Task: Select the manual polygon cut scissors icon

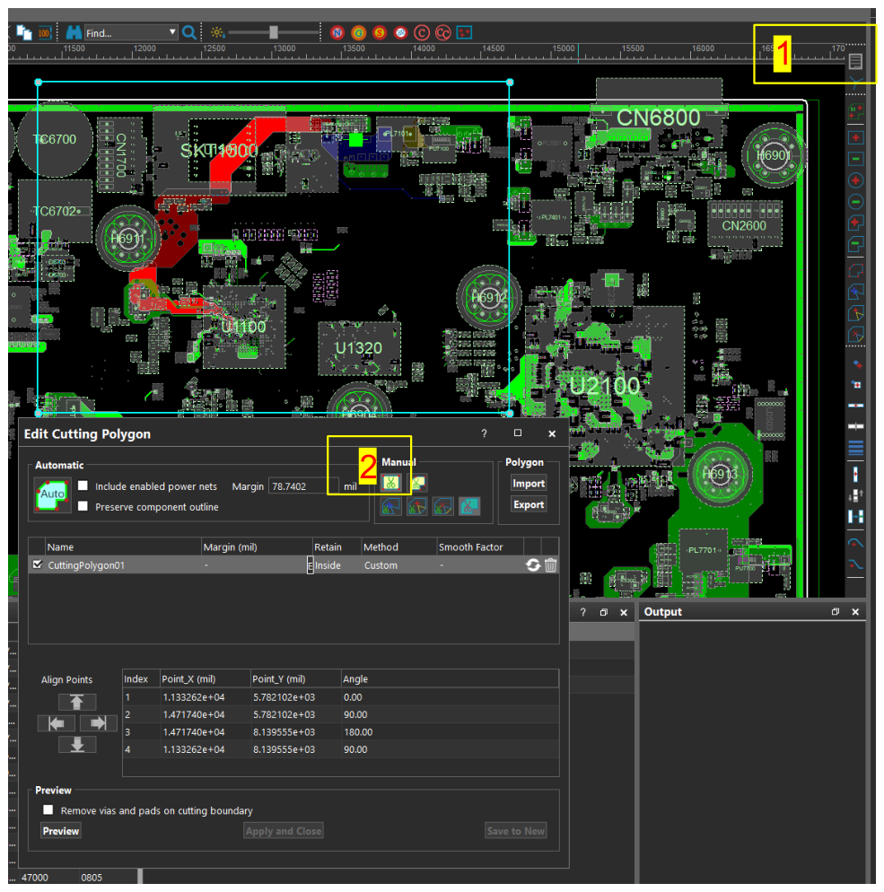Action: [417, 483]
